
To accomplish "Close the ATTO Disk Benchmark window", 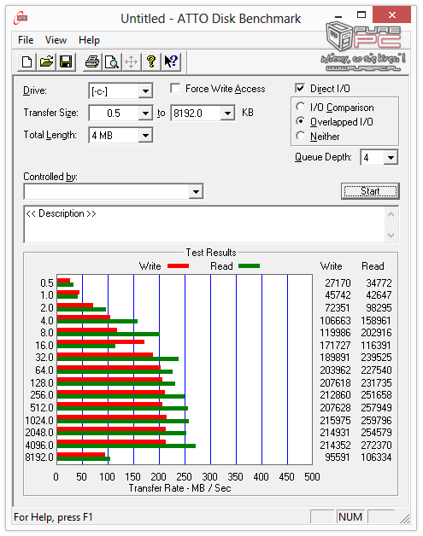I will click(x=392, y=15).
